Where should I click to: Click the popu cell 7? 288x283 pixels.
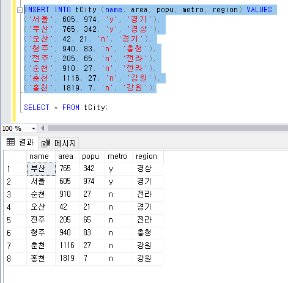pyautogui.click(x=92, y=259)
